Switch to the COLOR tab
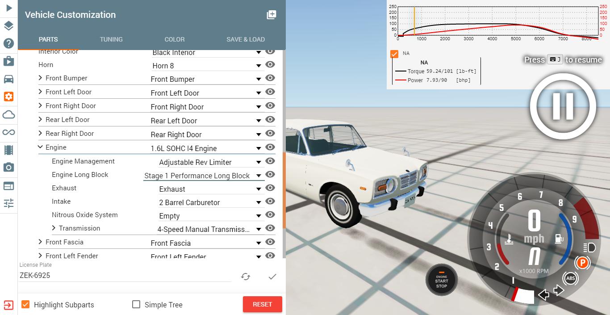 point(175,39)
